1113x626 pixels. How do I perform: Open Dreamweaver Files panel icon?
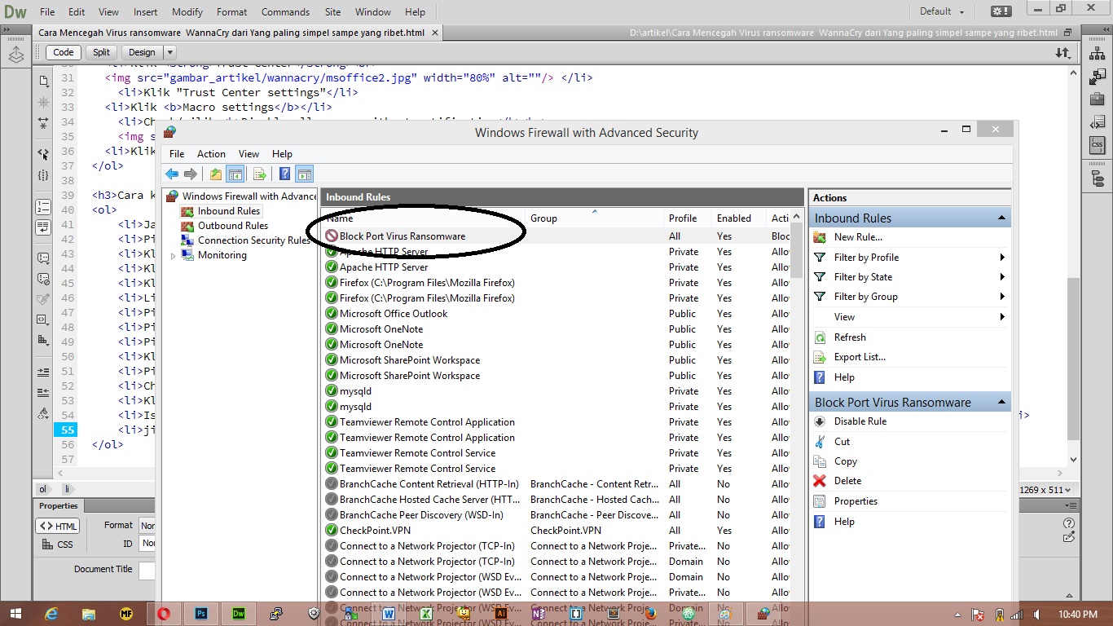tap(1098, 55)
